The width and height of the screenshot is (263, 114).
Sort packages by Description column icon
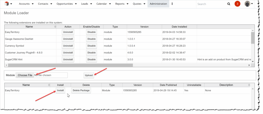click(x=249, y=85)
